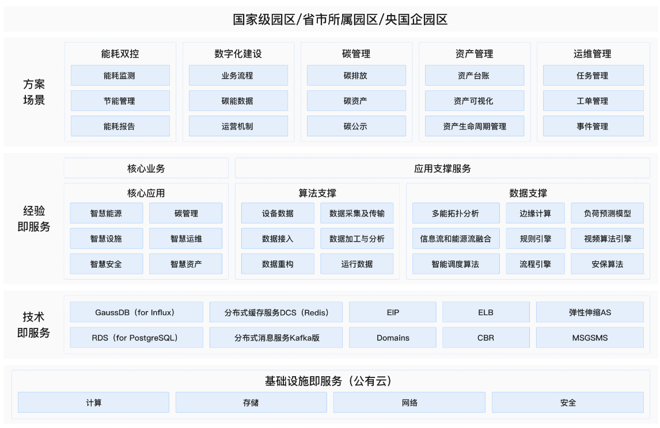Select 资产生命周期管理 block
The image size is (660, 428).
(474, 126)
